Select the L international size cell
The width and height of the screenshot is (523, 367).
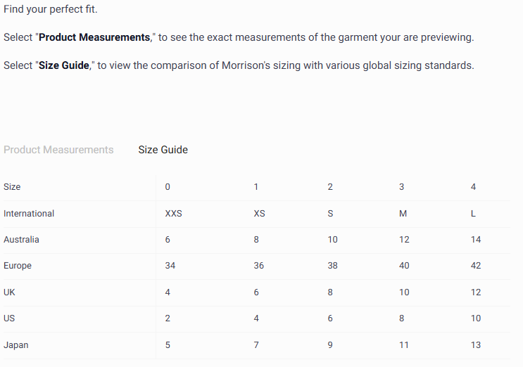pos(474,214)
